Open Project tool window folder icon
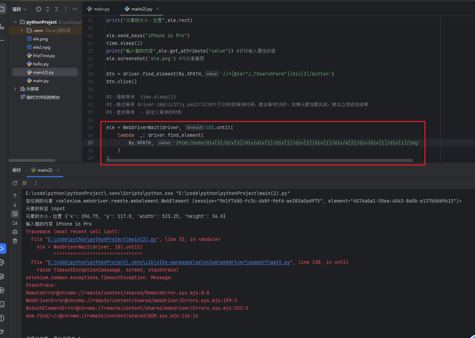The width and height of the screenshot is (475, 338). tap(2, 9)
